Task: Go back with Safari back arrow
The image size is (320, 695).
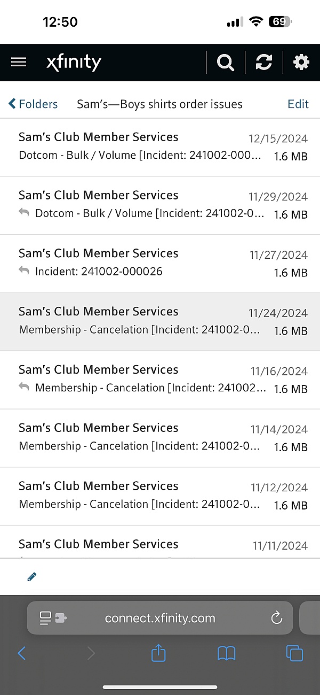Action: [22, 653]
